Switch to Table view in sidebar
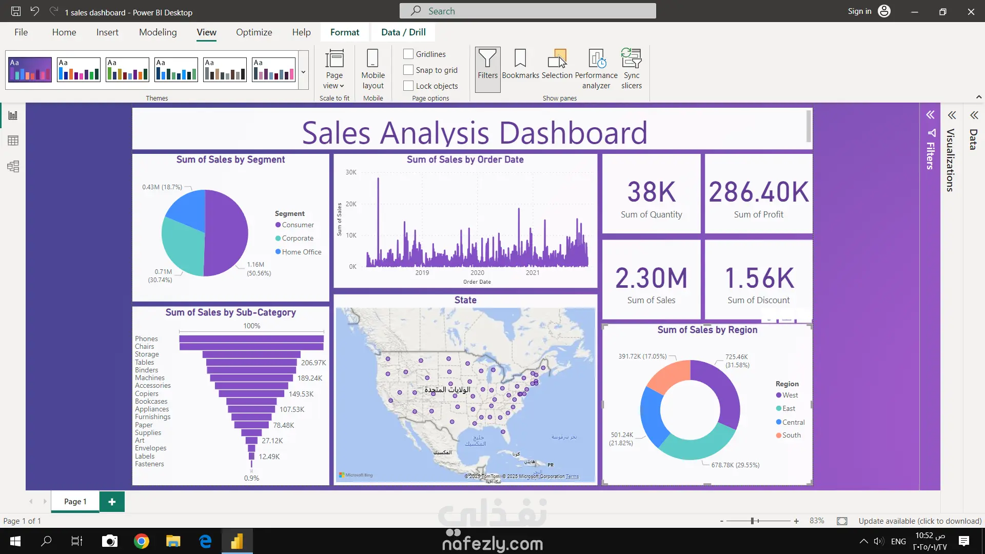The image size is (985, 554). click(x=13, y=141)
